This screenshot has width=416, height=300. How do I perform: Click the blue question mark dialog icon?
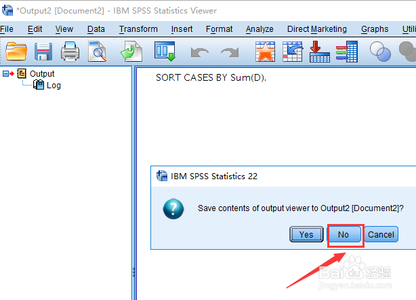pos(173,209)
